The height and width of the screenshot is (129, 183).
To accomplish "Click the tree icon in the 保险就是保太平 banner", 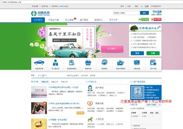I will (x=134, y=28).
